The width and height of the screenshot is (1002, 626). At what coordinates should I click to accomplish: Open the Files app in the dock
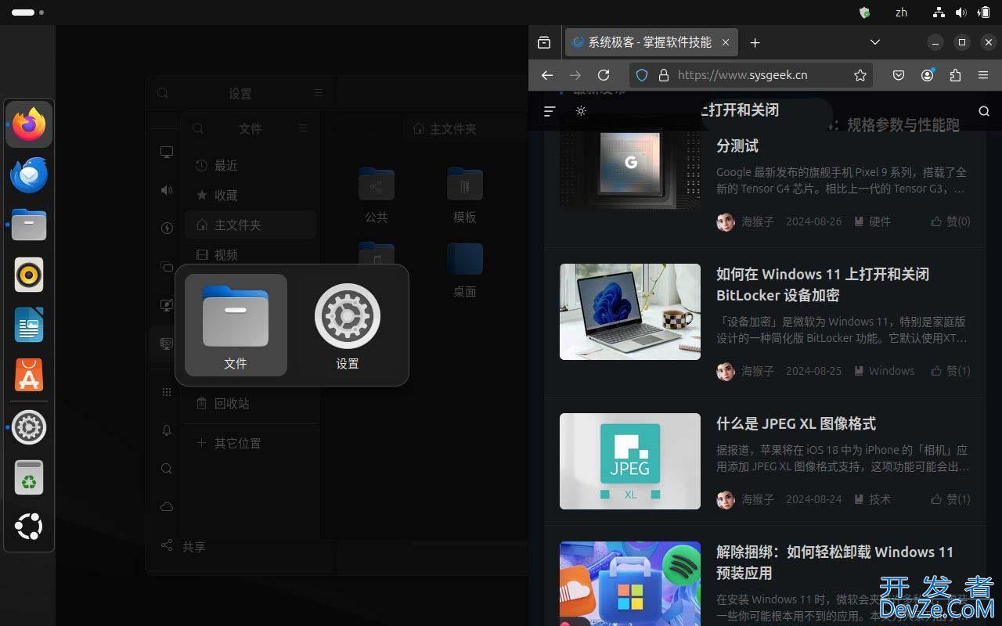(29, 225)
